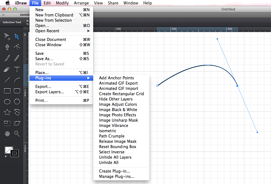Open the Modify menu
The image size is (271, 184).
point(62,3)
